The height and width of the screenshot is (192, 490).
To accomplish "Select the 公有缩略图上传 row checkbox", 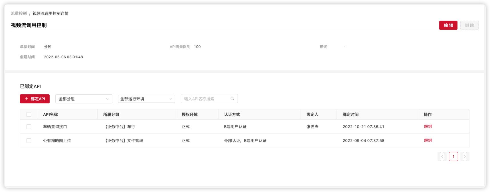I will [x=29, y=141].
